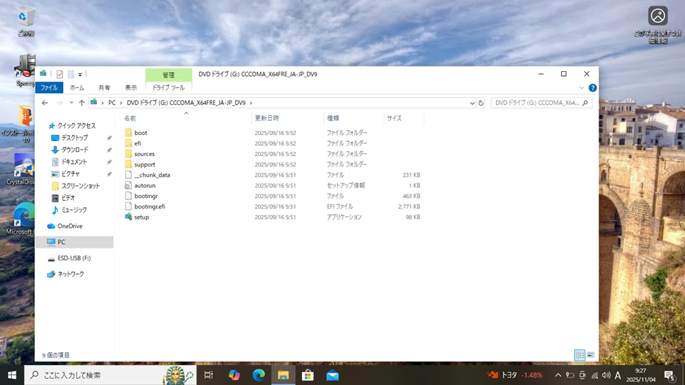Open volume control in system tray
Image resolution: width=685 pixels, height=385 pixels.
point(606,375)
